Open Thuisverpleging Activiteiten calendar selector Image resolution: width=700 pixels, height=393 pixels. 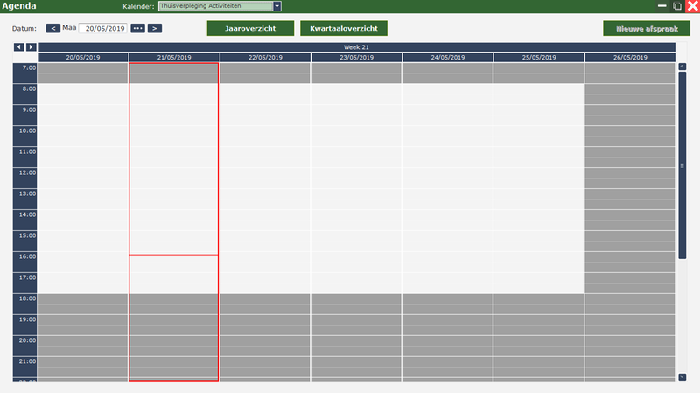tap(214, 6)
